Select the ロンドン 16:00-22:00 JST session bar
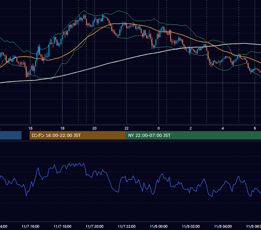 point(78,135)
